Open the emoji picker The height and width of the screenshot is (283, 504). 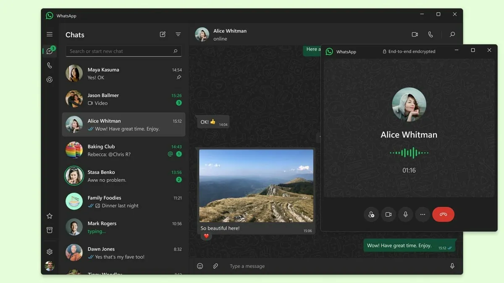200,266
